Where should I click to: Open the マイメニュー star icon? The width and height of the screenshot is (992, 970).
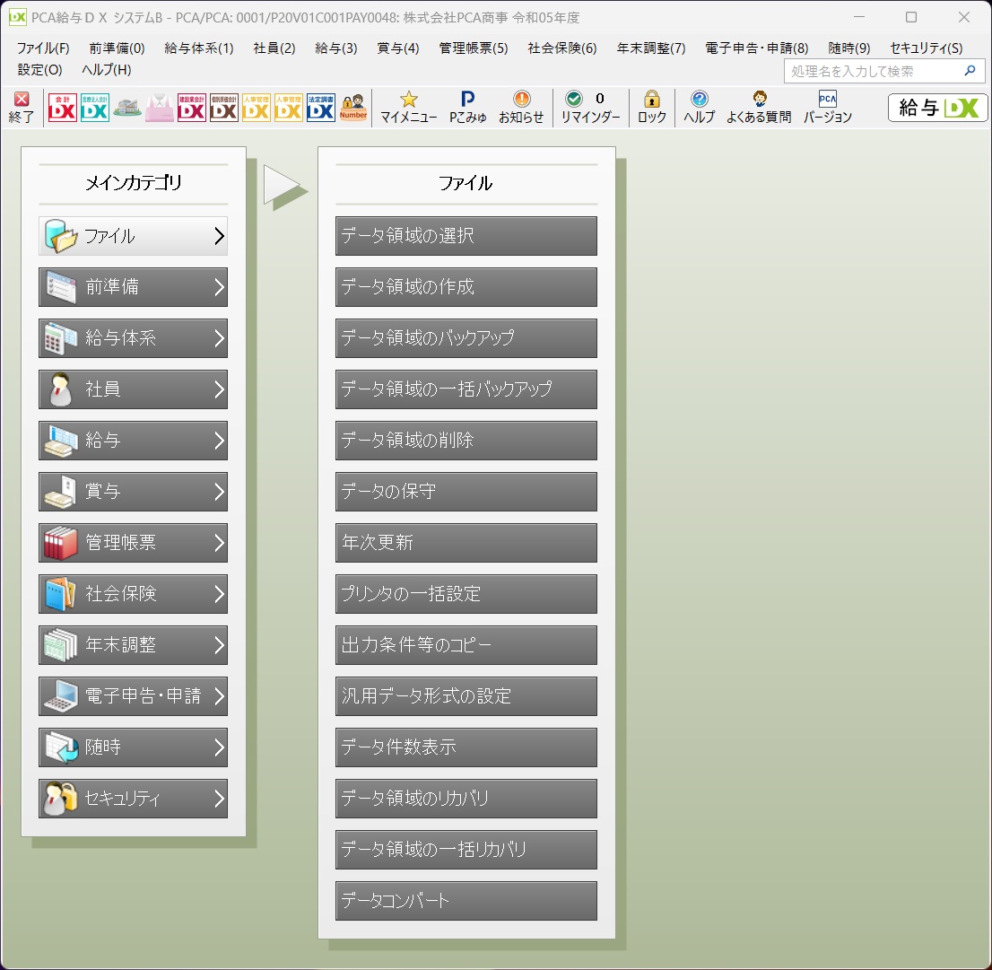point(409,108)
